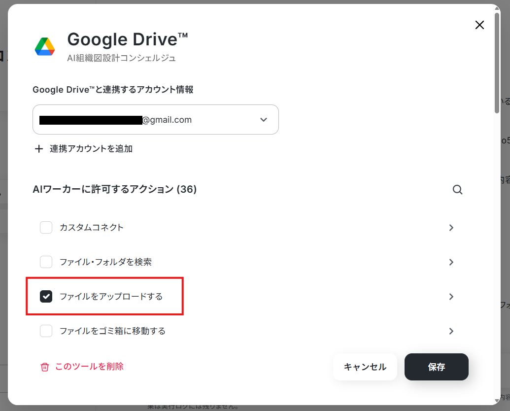Click the ファイルをアップロードする label text

(111, 297)
